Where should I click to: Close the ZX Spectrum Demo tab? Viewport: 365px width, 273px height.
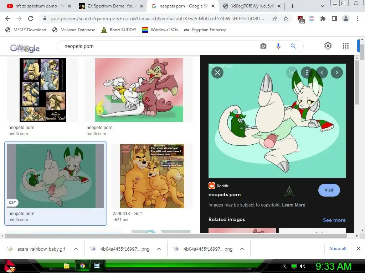pos(141,6)
